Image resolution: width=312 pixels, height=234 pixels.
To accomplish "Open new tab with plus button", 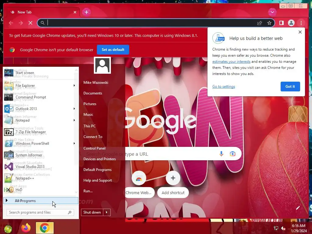I will click(x=86, y=12).
